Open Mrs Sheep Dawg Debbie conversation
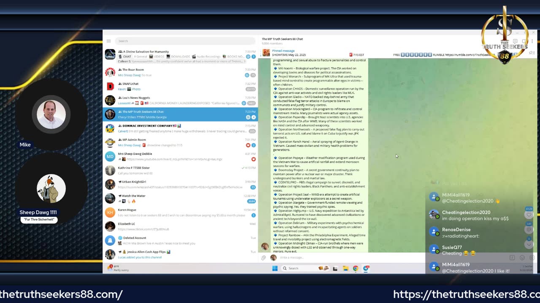The image size is (540, 303). (x=181, y=156)
